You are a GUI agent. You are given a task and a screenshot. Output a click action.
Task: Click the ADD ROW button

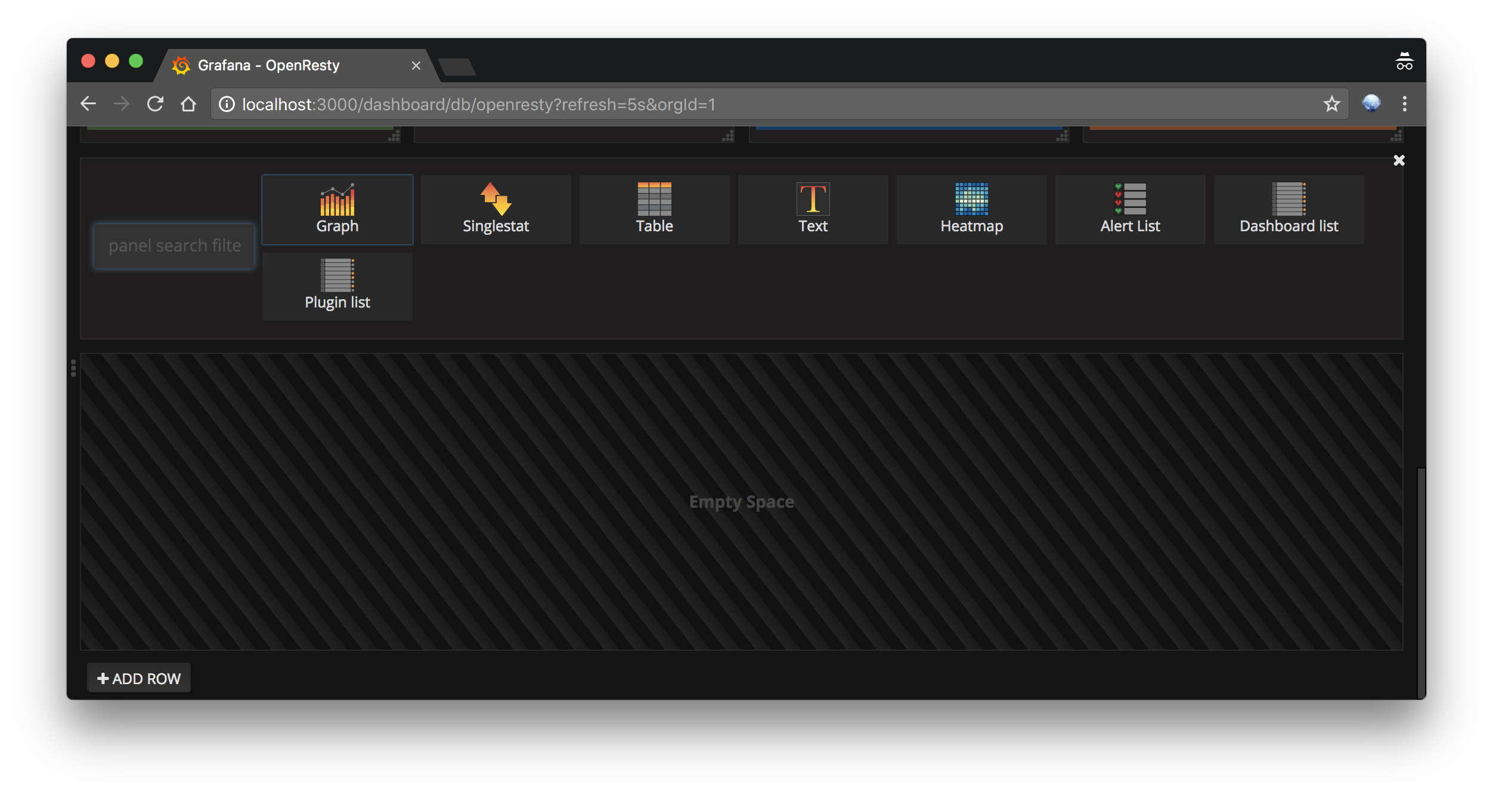pyautogui.click(x=138, y=678)
